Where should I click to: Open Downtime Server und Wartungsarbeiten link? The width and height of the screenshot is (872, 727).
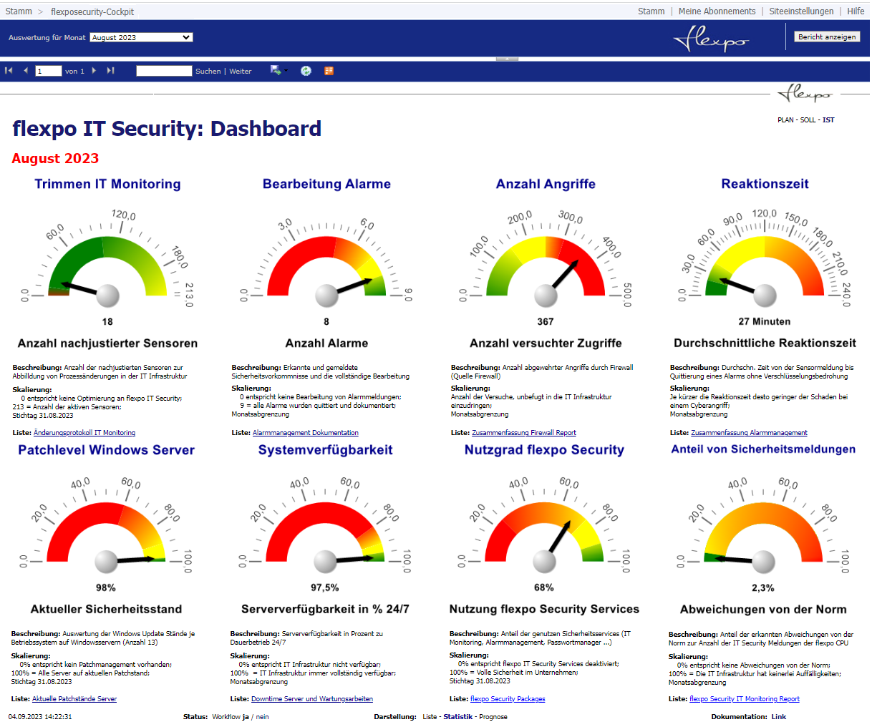312,699
